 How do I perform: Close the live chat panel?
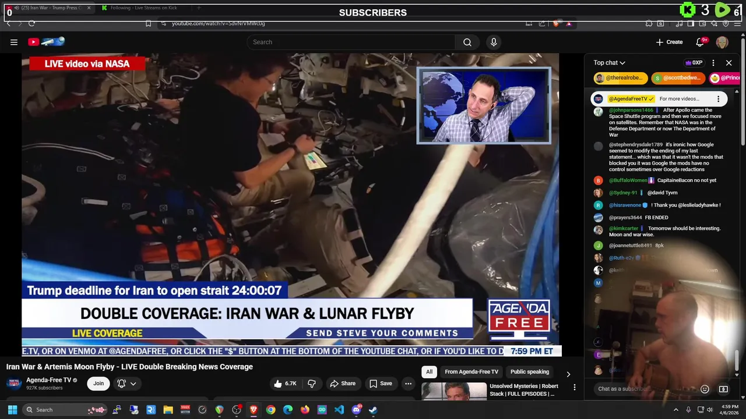pos(729,63)
